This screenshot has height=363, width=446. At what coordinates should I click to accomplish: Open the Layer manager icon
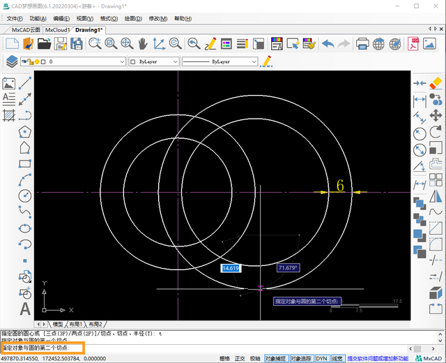click(12, 61)
